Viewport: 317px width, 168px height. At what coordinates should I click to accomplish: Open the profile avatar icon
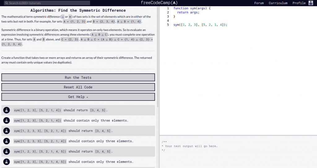[311, 3]
